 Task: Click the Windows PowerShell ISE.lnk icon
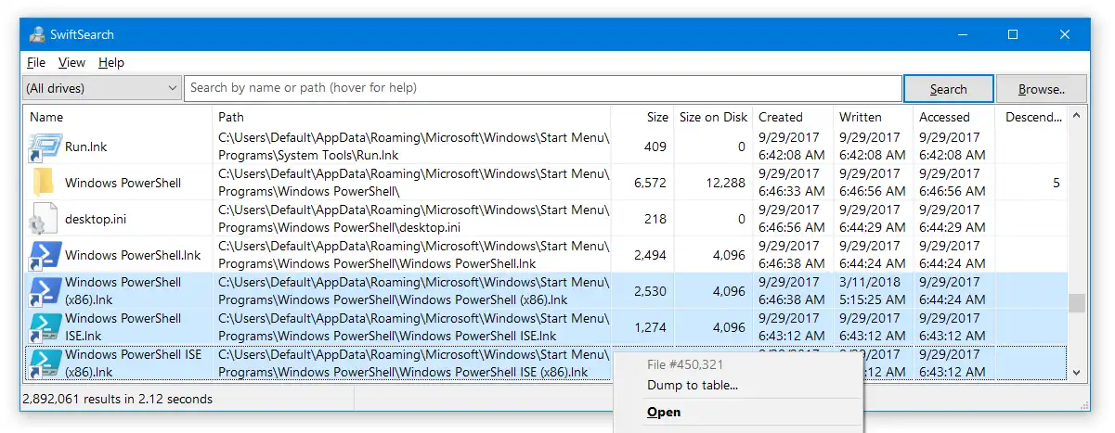tap(44, 327)
